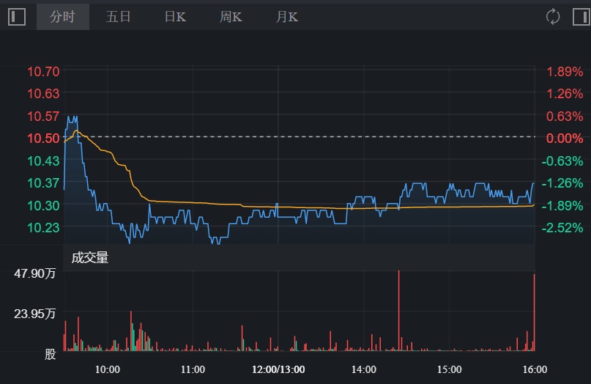The image size is (591, 384).
Task: Click the 10:00 time axis marker
Action: coord(108,369)
